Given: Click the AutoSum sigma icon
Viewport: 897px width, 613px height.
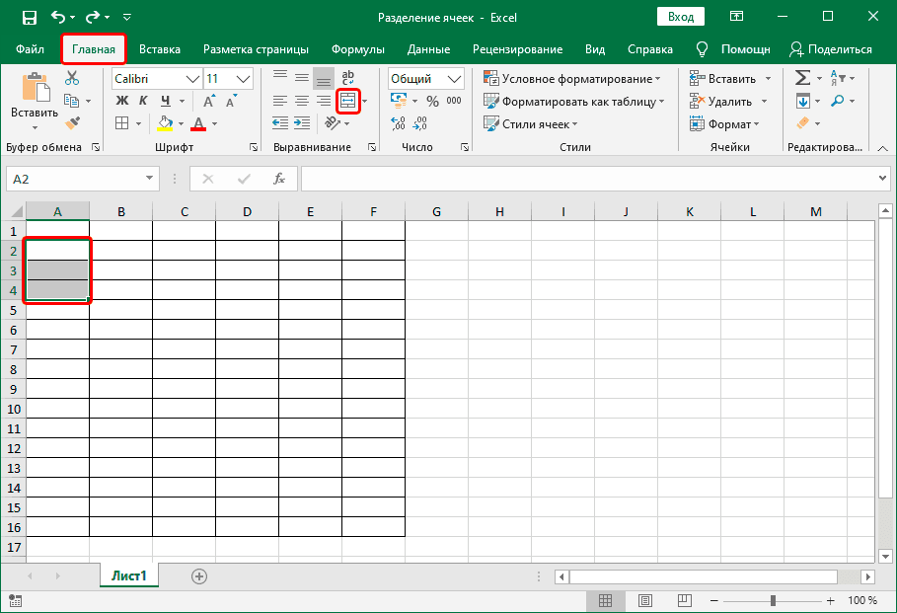Looking at the screenshot, I should click(x=802, y=78).
